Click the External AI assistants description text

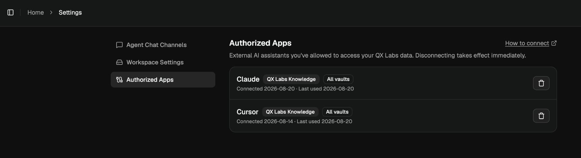377,55
